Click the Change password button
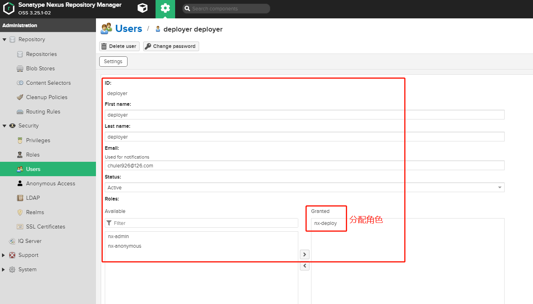 pyautogui.click(x=171, y=46)
